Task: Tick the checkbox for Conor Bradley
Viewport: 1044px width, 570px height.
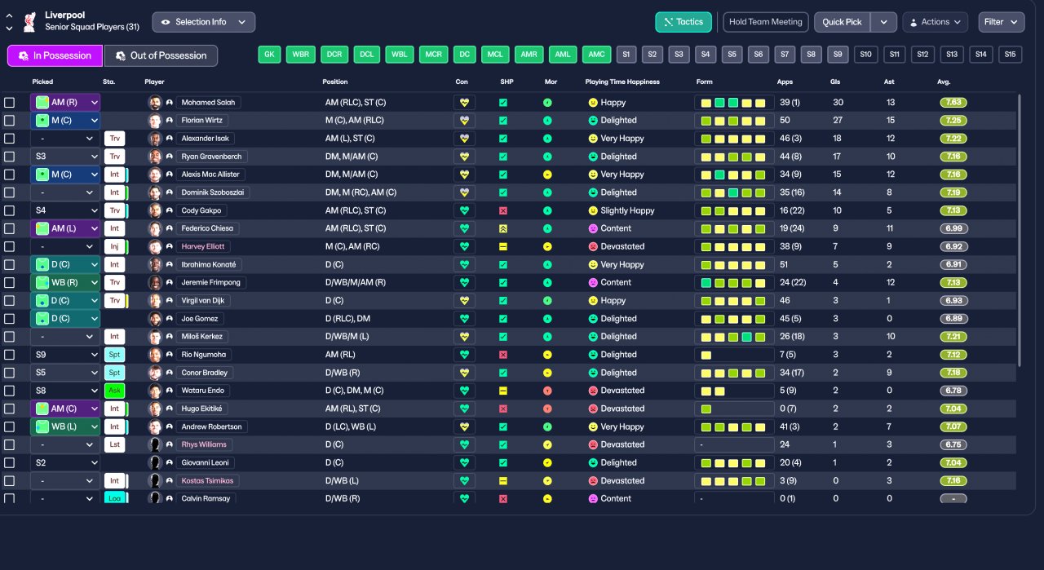Action: (9, 373)
